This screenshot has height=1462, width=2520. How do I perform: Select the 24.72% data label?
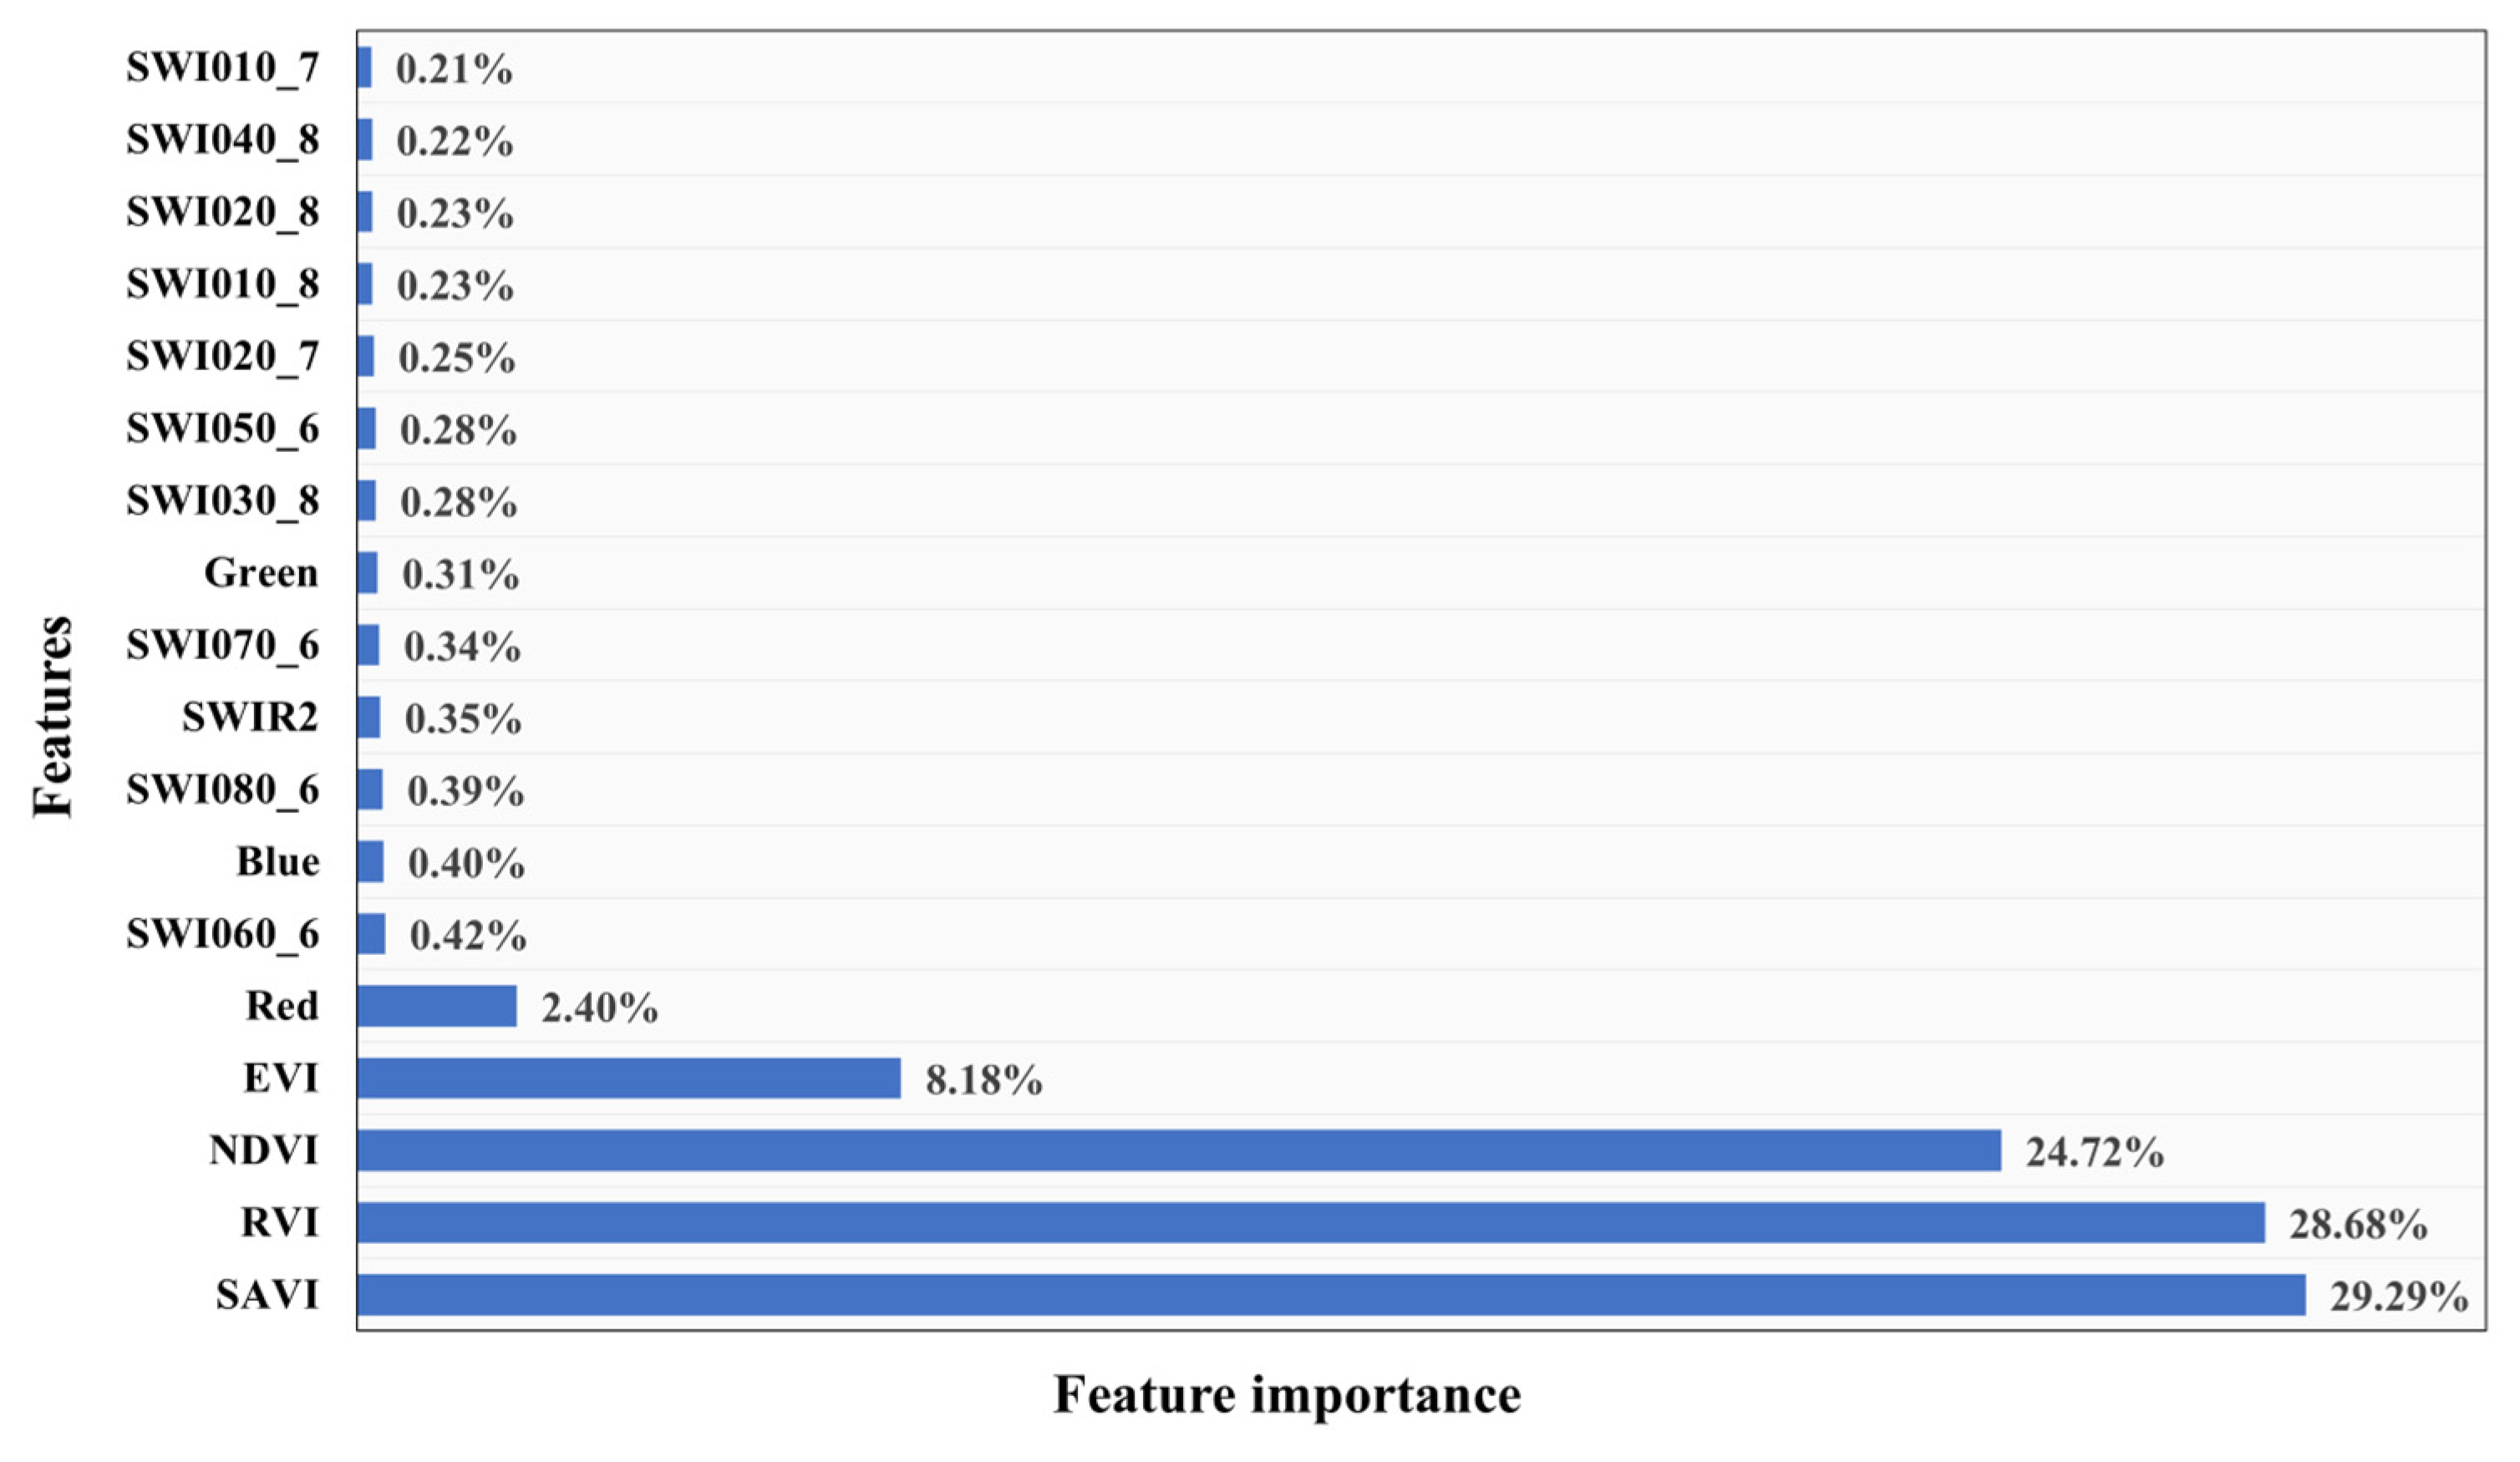tap(2094, 1153)
